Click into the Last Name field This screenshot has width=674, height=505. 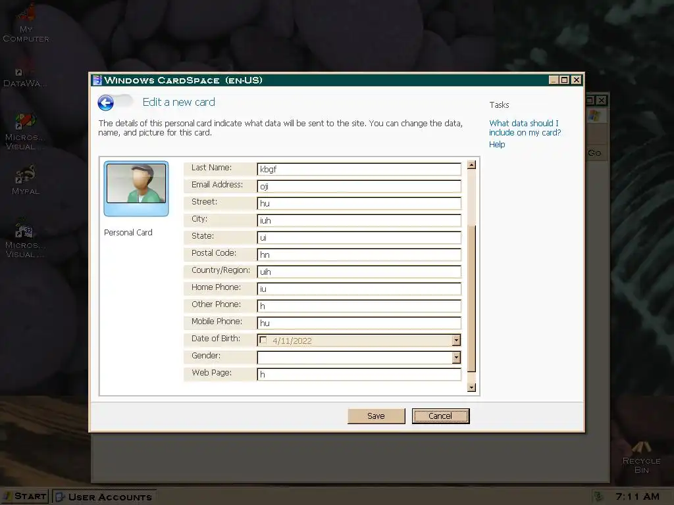(359, 169)
